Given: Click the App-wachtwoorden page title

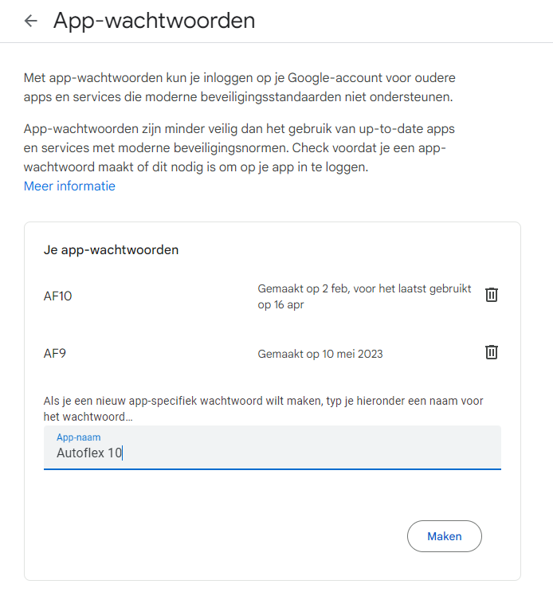Looking at the screenshot, I should tap(154, 21).
